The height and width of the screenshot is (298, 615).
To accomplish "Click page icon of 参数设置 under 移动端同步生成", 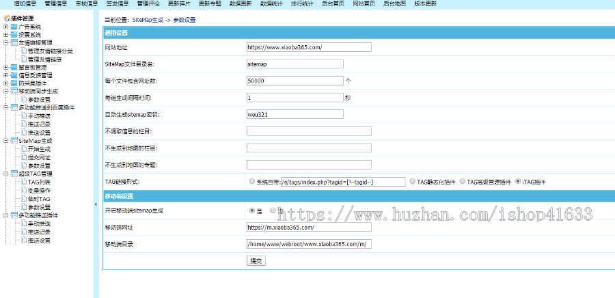I will tap(23, 100).
